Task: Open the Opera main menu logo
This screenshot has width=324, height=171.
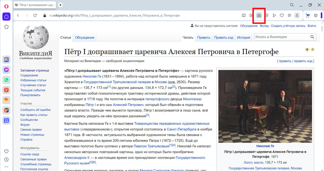Action: [6, 6]
